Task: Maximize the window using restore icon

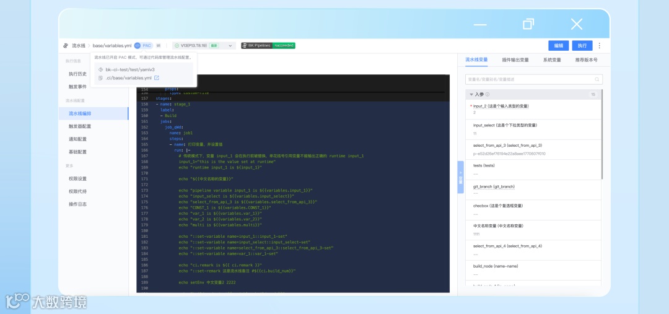Action: [528, 24]
